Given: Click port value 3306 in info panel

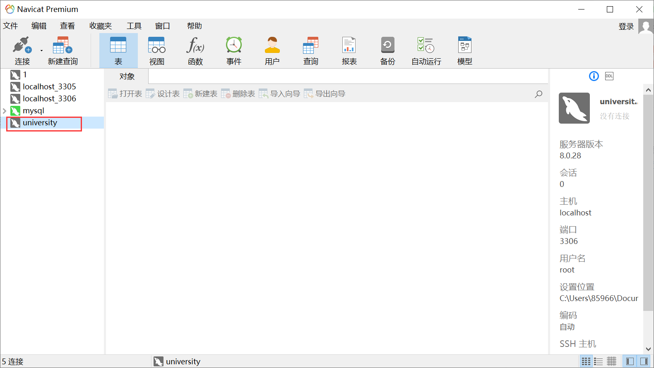Looking at the screenshot, I should click(569, 241).
